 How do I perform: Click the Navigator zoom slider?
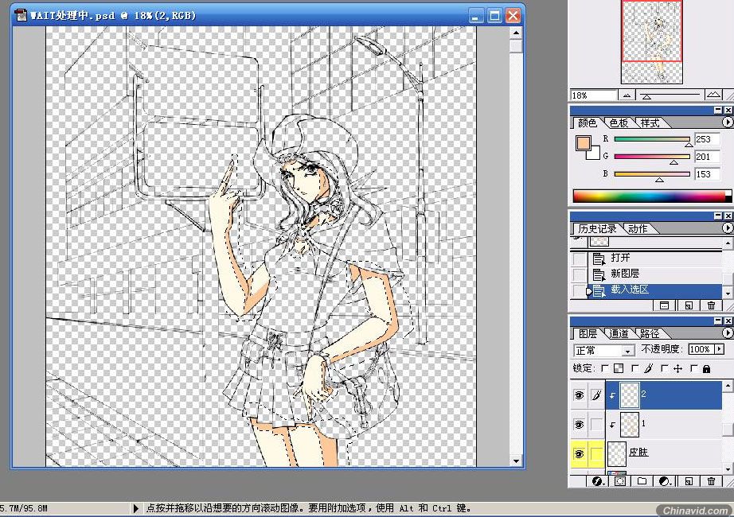pyautogui.click(x=670, y=95)
